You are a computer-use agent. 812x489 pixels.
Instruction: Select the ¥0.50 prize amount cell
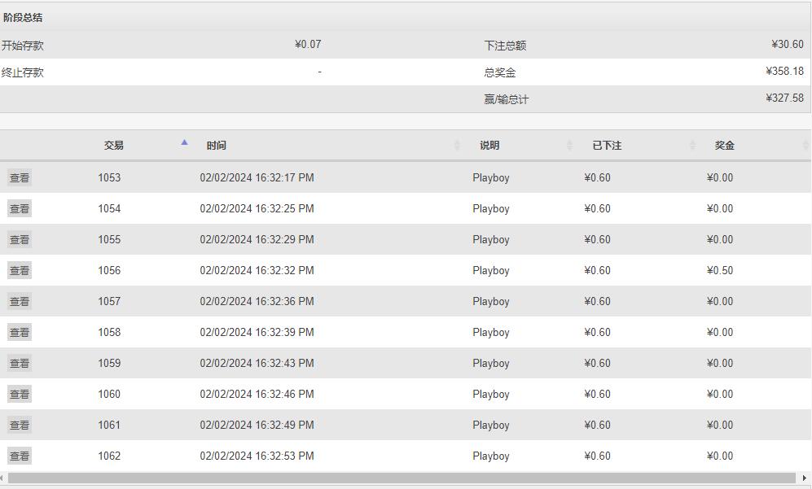click(x=720, y=270)
